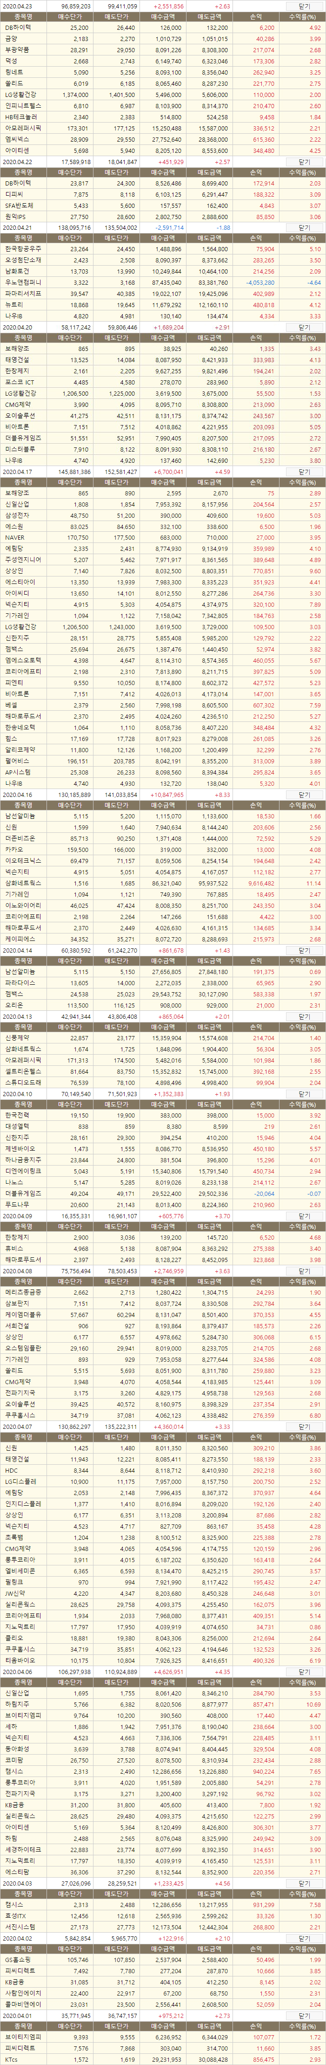326x2065 pixels.
Task: Click 닫기 button on 2020.04.14 row
Action: point(304,949)
